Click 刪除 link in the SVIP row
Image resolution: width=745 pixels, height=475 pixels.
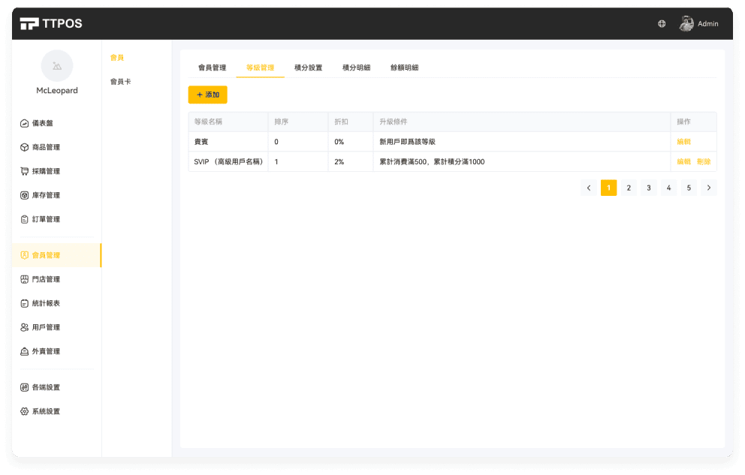[703, 161]
